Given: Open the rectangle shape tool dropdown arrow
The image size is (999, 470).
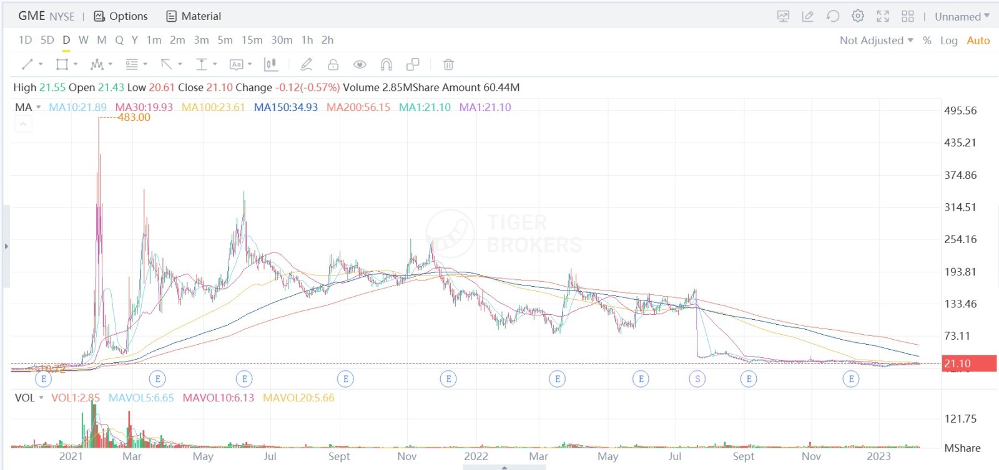Looking at the screenshot, I should pyautogui.click(x=76, y=64).
